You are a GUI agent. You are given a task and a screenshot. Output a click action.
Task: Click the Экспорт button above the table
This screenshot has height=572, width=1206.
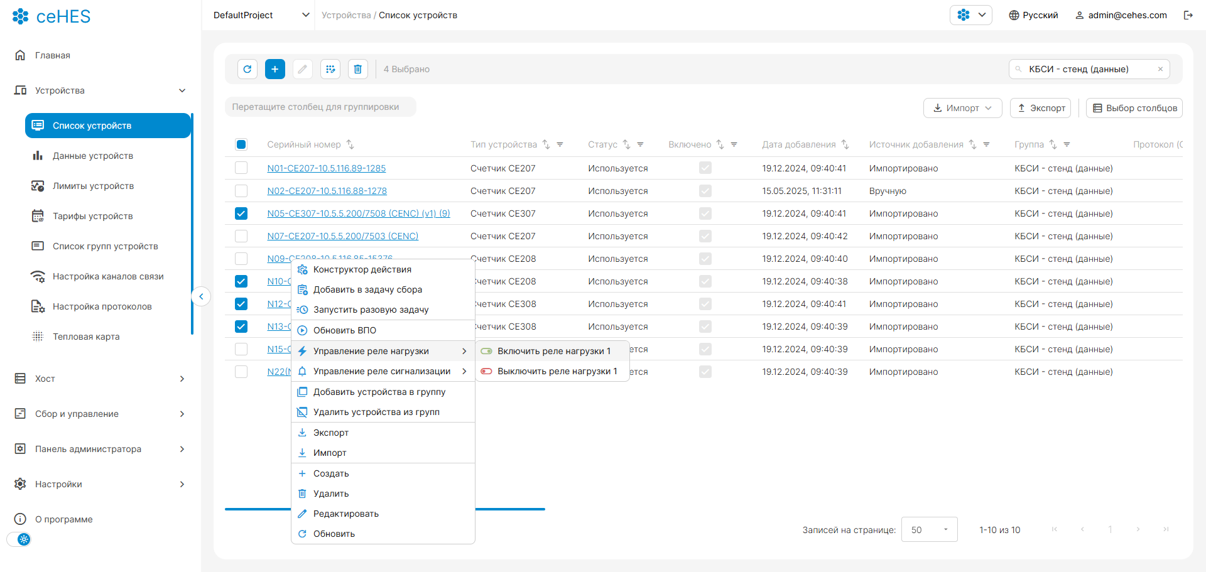tap(1040, 108)
